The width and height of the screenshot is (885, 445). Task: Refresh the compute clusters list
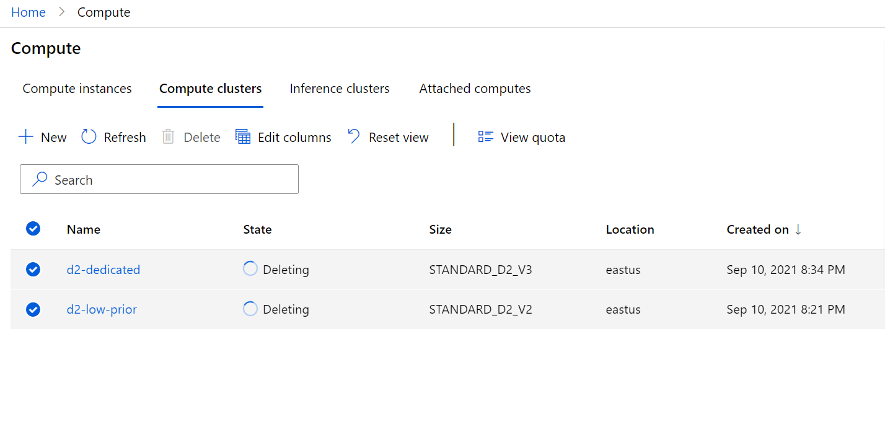point(89,136)
